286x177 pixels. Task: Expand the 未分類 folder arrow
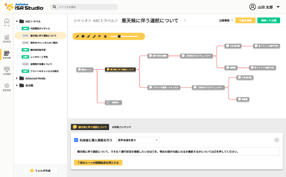pos(17,86)
